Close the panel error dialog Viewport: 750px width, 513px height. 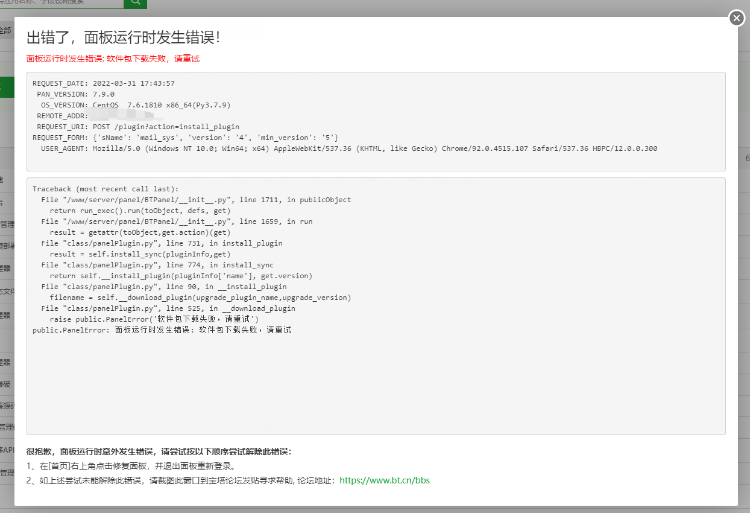(737, 18)
